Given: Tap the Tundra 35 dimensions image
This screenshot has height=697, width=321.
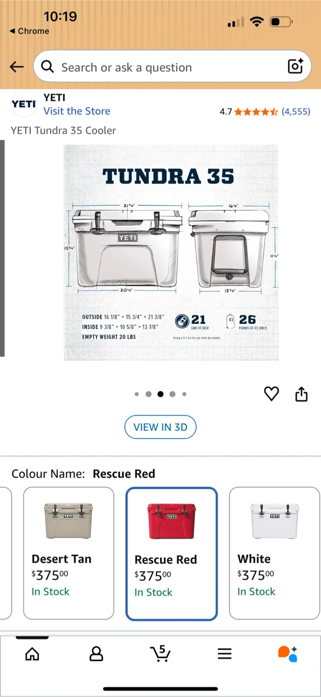Looking at the screenshot, I should (x=171, y=252).
